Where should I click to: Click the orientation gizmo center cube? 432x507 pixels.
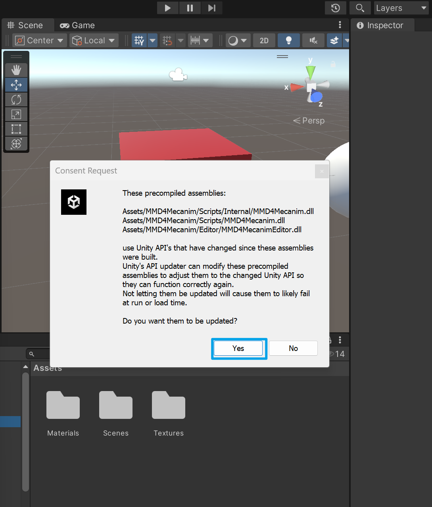(x=311, y=87)
